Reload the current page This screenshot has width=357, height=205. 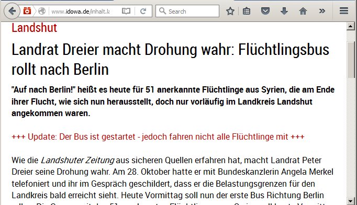pos(143,11)
